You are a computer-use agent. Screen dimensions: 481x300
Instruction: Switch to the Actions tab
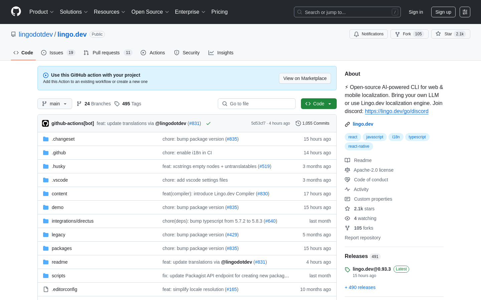[x=153, y=53]
